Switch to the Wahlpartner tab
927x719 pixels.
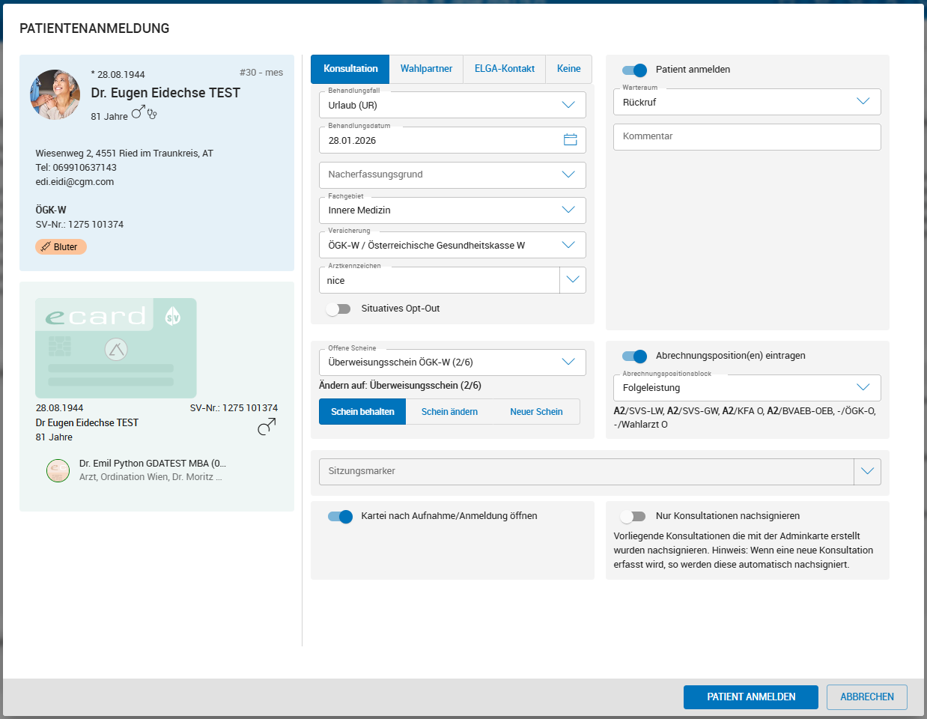pos(426,69)
